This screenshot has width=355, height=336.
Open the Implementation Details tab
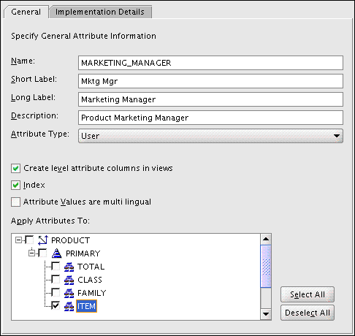(x=100, y=12)
